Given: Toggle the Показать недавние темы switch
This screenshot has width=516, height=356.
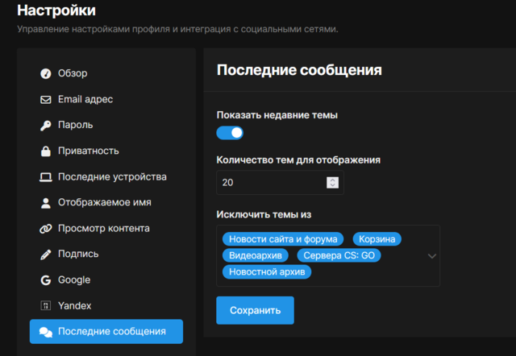Looking at the screenshot, I should click(x=230, y=133).
